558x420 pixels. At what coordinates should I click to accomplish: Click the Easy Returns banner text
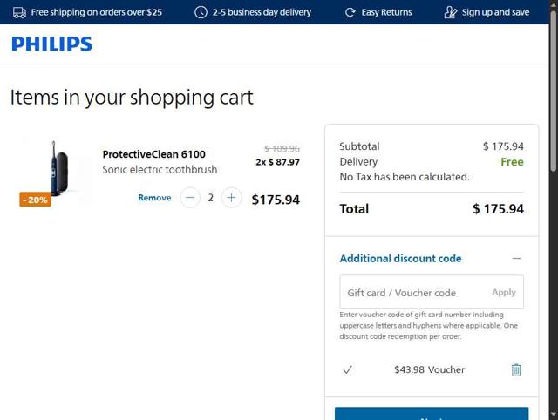pos(386,12)
